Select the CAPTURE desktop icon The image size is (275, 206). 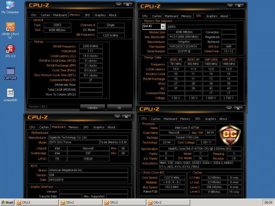tap(10, 72)
